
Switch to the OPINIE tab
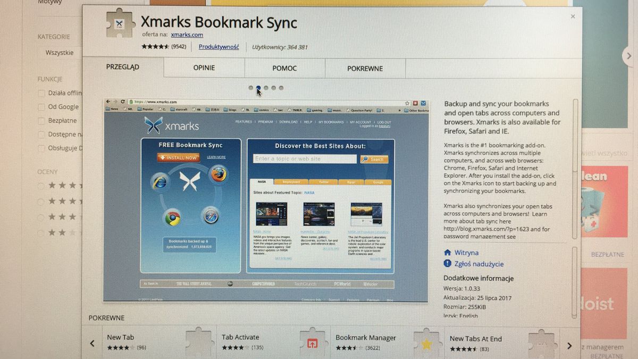point(204,68)
